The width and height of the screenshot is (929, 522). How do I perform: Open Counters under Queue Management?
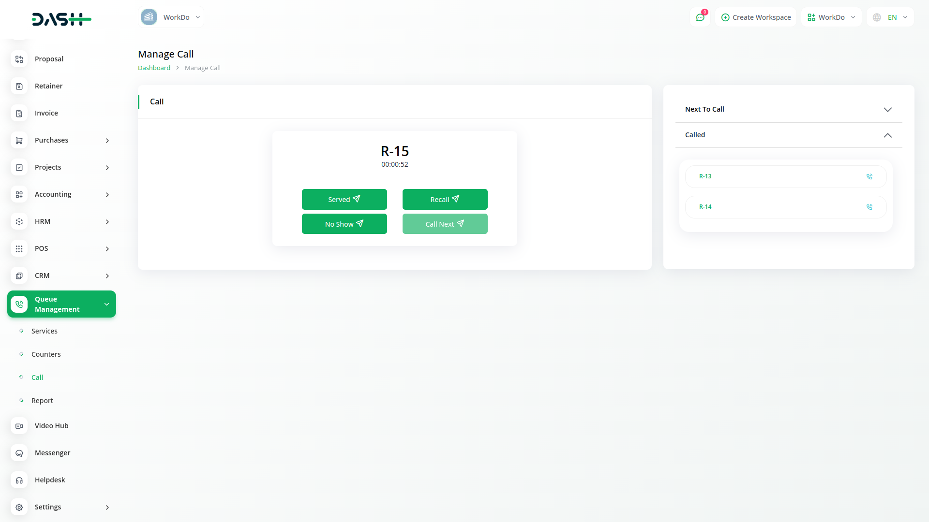coord(46,354)
